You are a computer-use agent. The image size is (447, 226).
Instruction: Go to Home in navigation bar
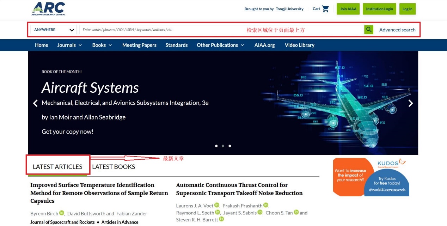pos(41,45)
